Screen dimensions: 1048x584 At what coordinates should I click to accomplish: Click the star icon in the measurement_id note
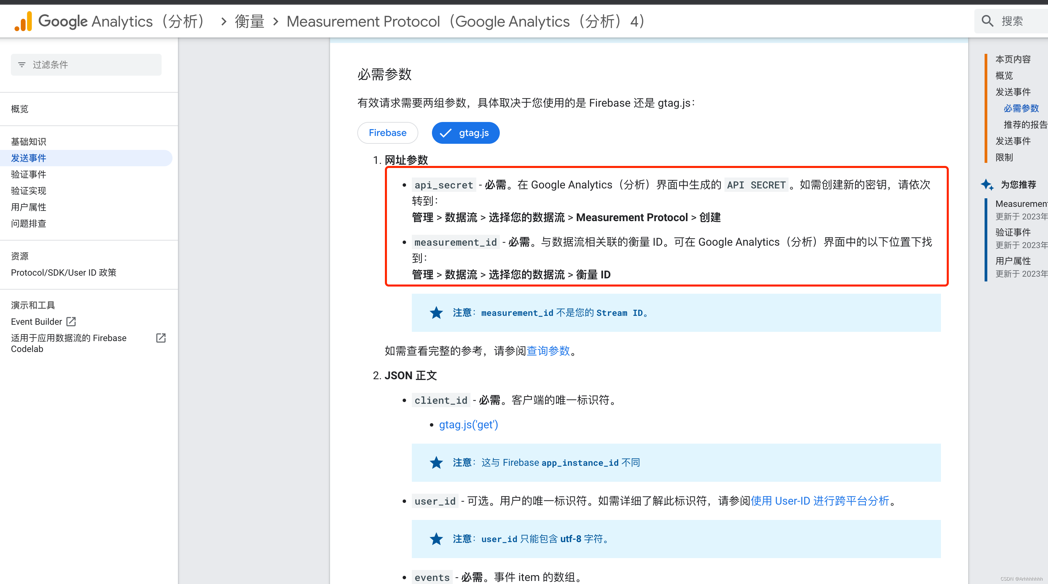[436, 313]
